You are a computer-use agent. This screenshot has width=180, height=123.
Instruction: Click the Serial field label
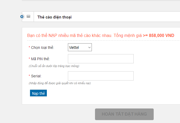pos(36,76)
